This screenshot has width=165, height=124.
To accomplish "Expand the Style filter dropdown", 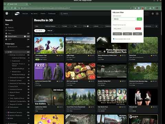I will (38, 26).
